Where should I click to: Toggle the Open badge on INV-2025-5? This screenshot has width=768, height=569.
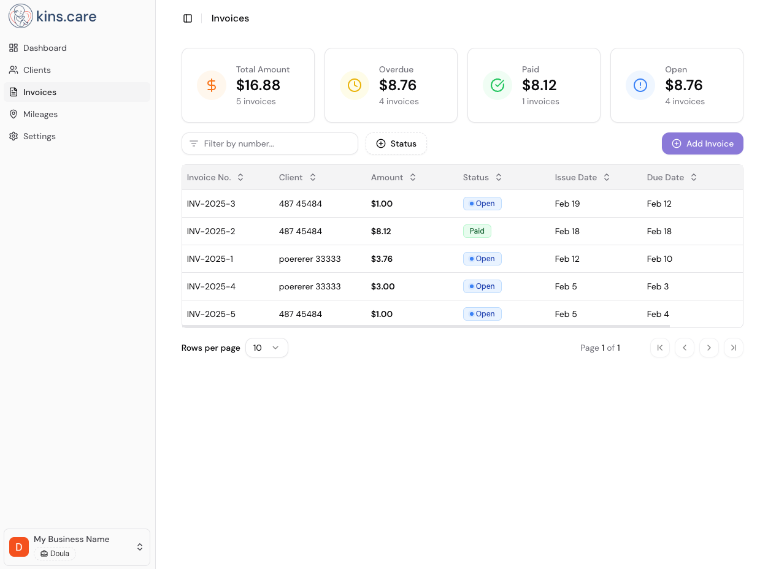(482, 313)
